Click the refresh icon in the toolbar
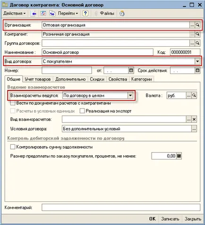This screenshot has width=205, height=225. coord(43,14)
